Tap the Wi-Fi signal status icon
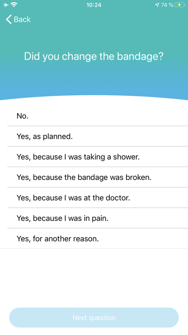 (14, 4)
